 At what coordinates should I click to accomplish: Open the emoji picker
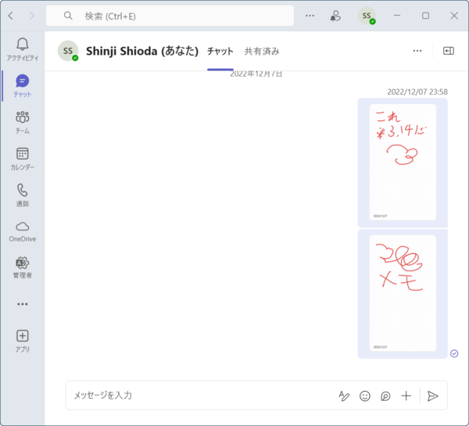click(365, 396)
